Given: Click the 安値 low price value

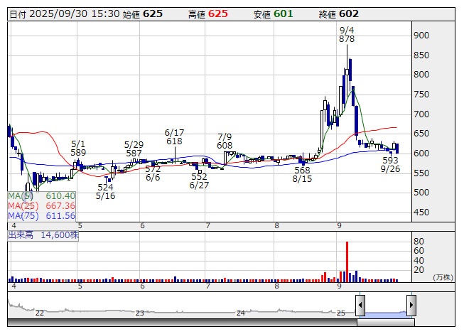Looking at the screenshot, I should (284, 14).
